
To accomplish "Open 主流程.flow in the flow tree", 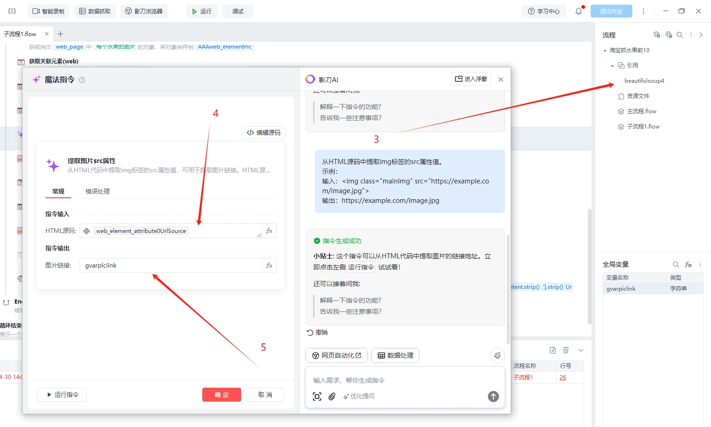I will click(x=642, y=111).
